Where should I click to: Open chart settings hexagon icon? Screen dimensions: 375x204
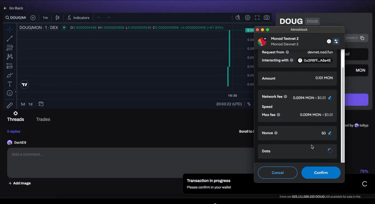coord(247,18)
